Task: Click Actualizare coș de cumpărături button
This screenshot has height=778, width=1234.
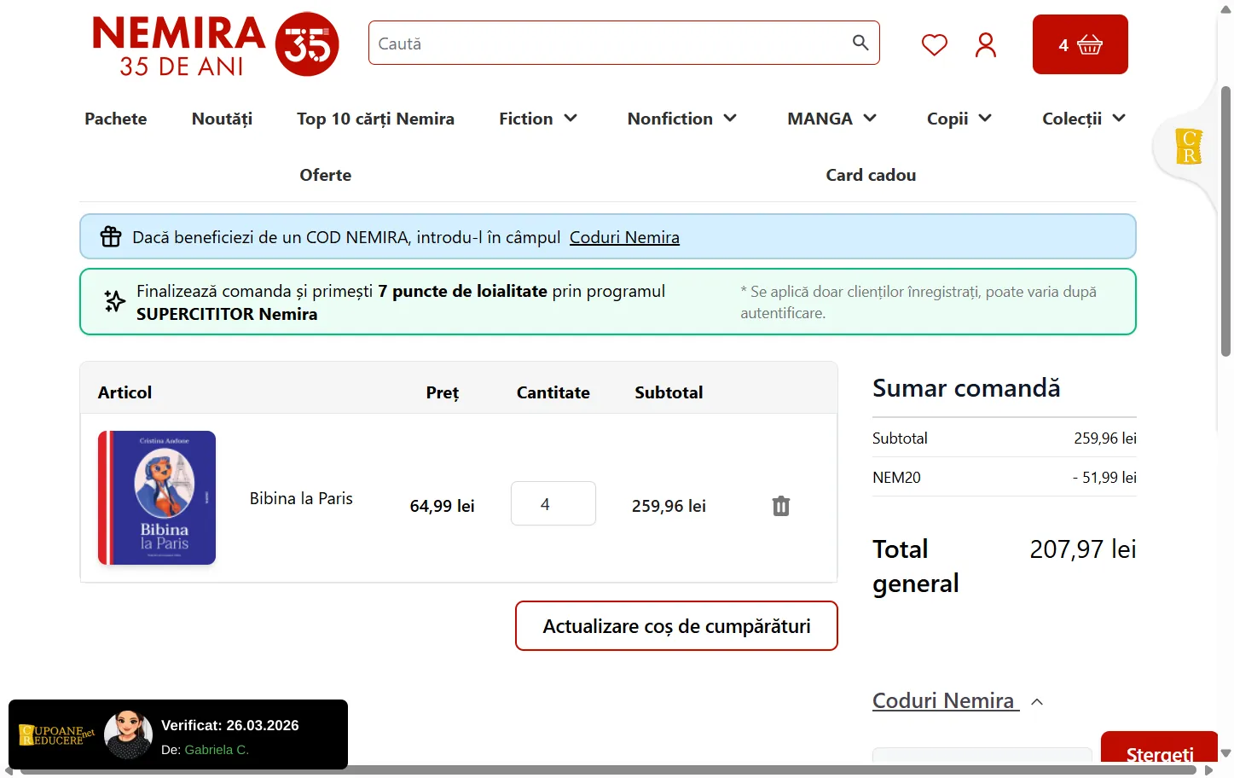Action: pos(676,626)
